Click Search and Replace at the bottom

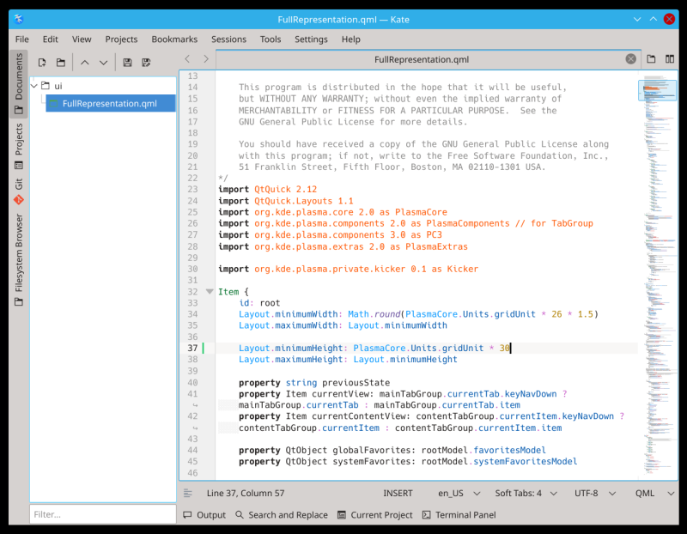(281, 515)
